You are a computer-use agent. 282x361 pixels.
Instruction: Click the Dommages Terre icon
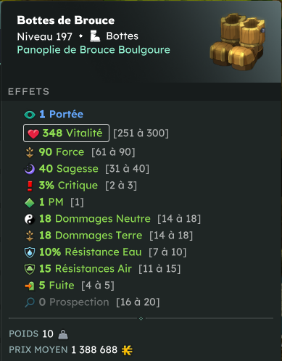[x=30, y=236]
